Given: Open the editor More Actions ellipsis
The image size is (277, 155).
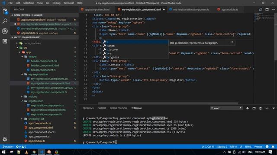Looking at the screenshot, I should [273, 9].
